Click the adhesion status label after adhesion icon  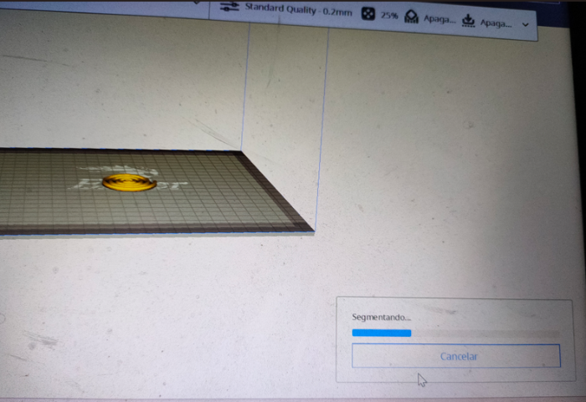pos(496,23)
